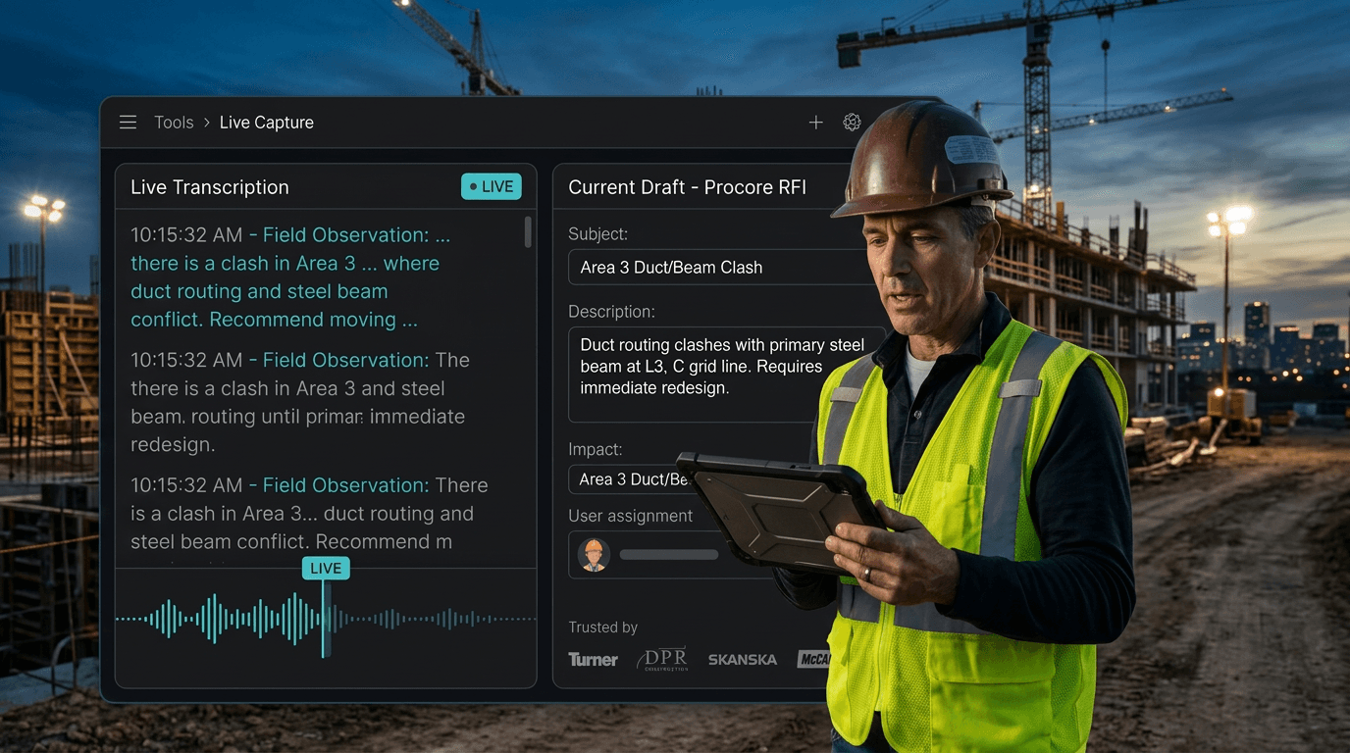Click the 'Subject:' label
Image resolution: width=1350 pixels, height=753 pixels.
pyautogui.click(x=598, y=234)
